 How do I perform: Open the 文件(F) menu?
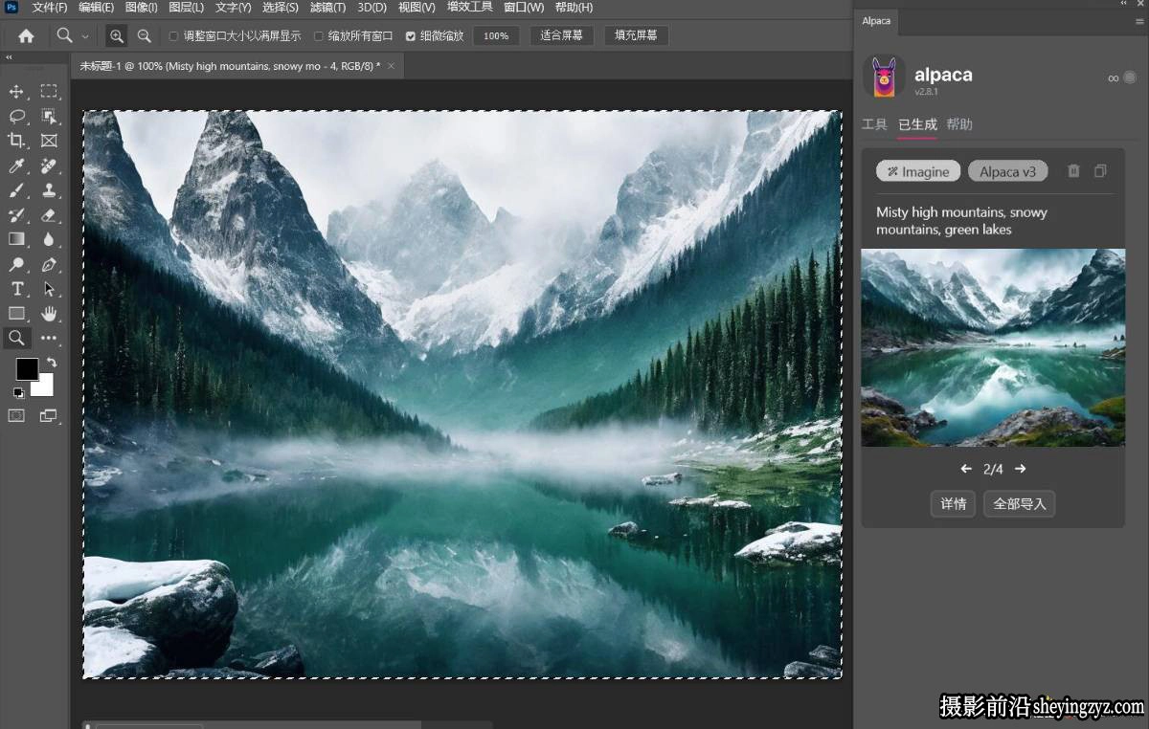coord(50,8)
